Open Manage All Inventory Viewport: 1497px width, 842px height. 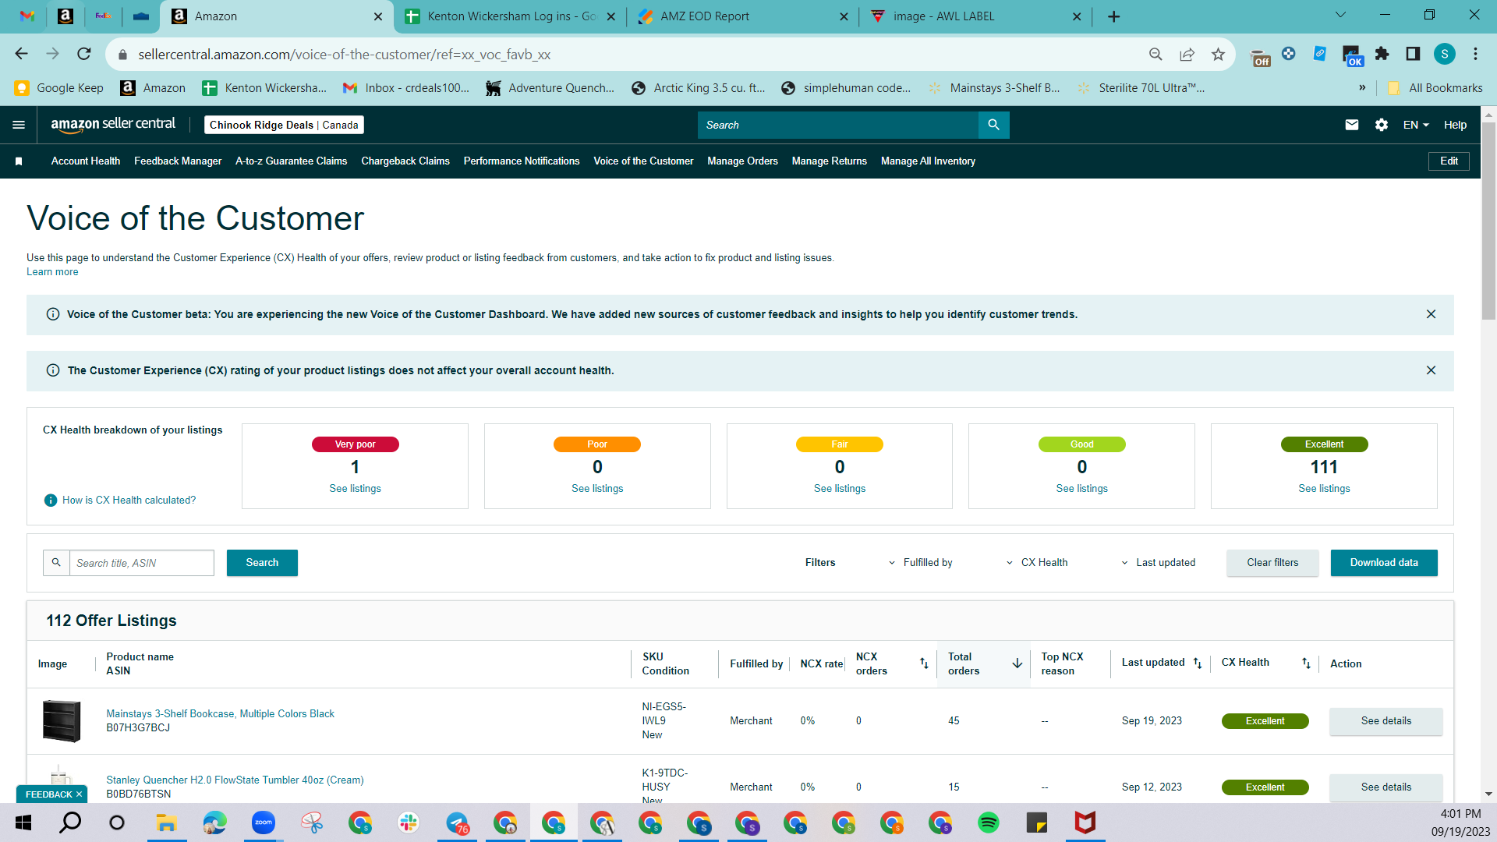928,161
